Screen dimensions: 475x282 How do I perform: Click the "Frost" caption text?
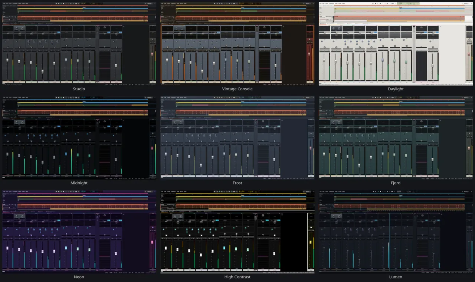coord(237,183)
